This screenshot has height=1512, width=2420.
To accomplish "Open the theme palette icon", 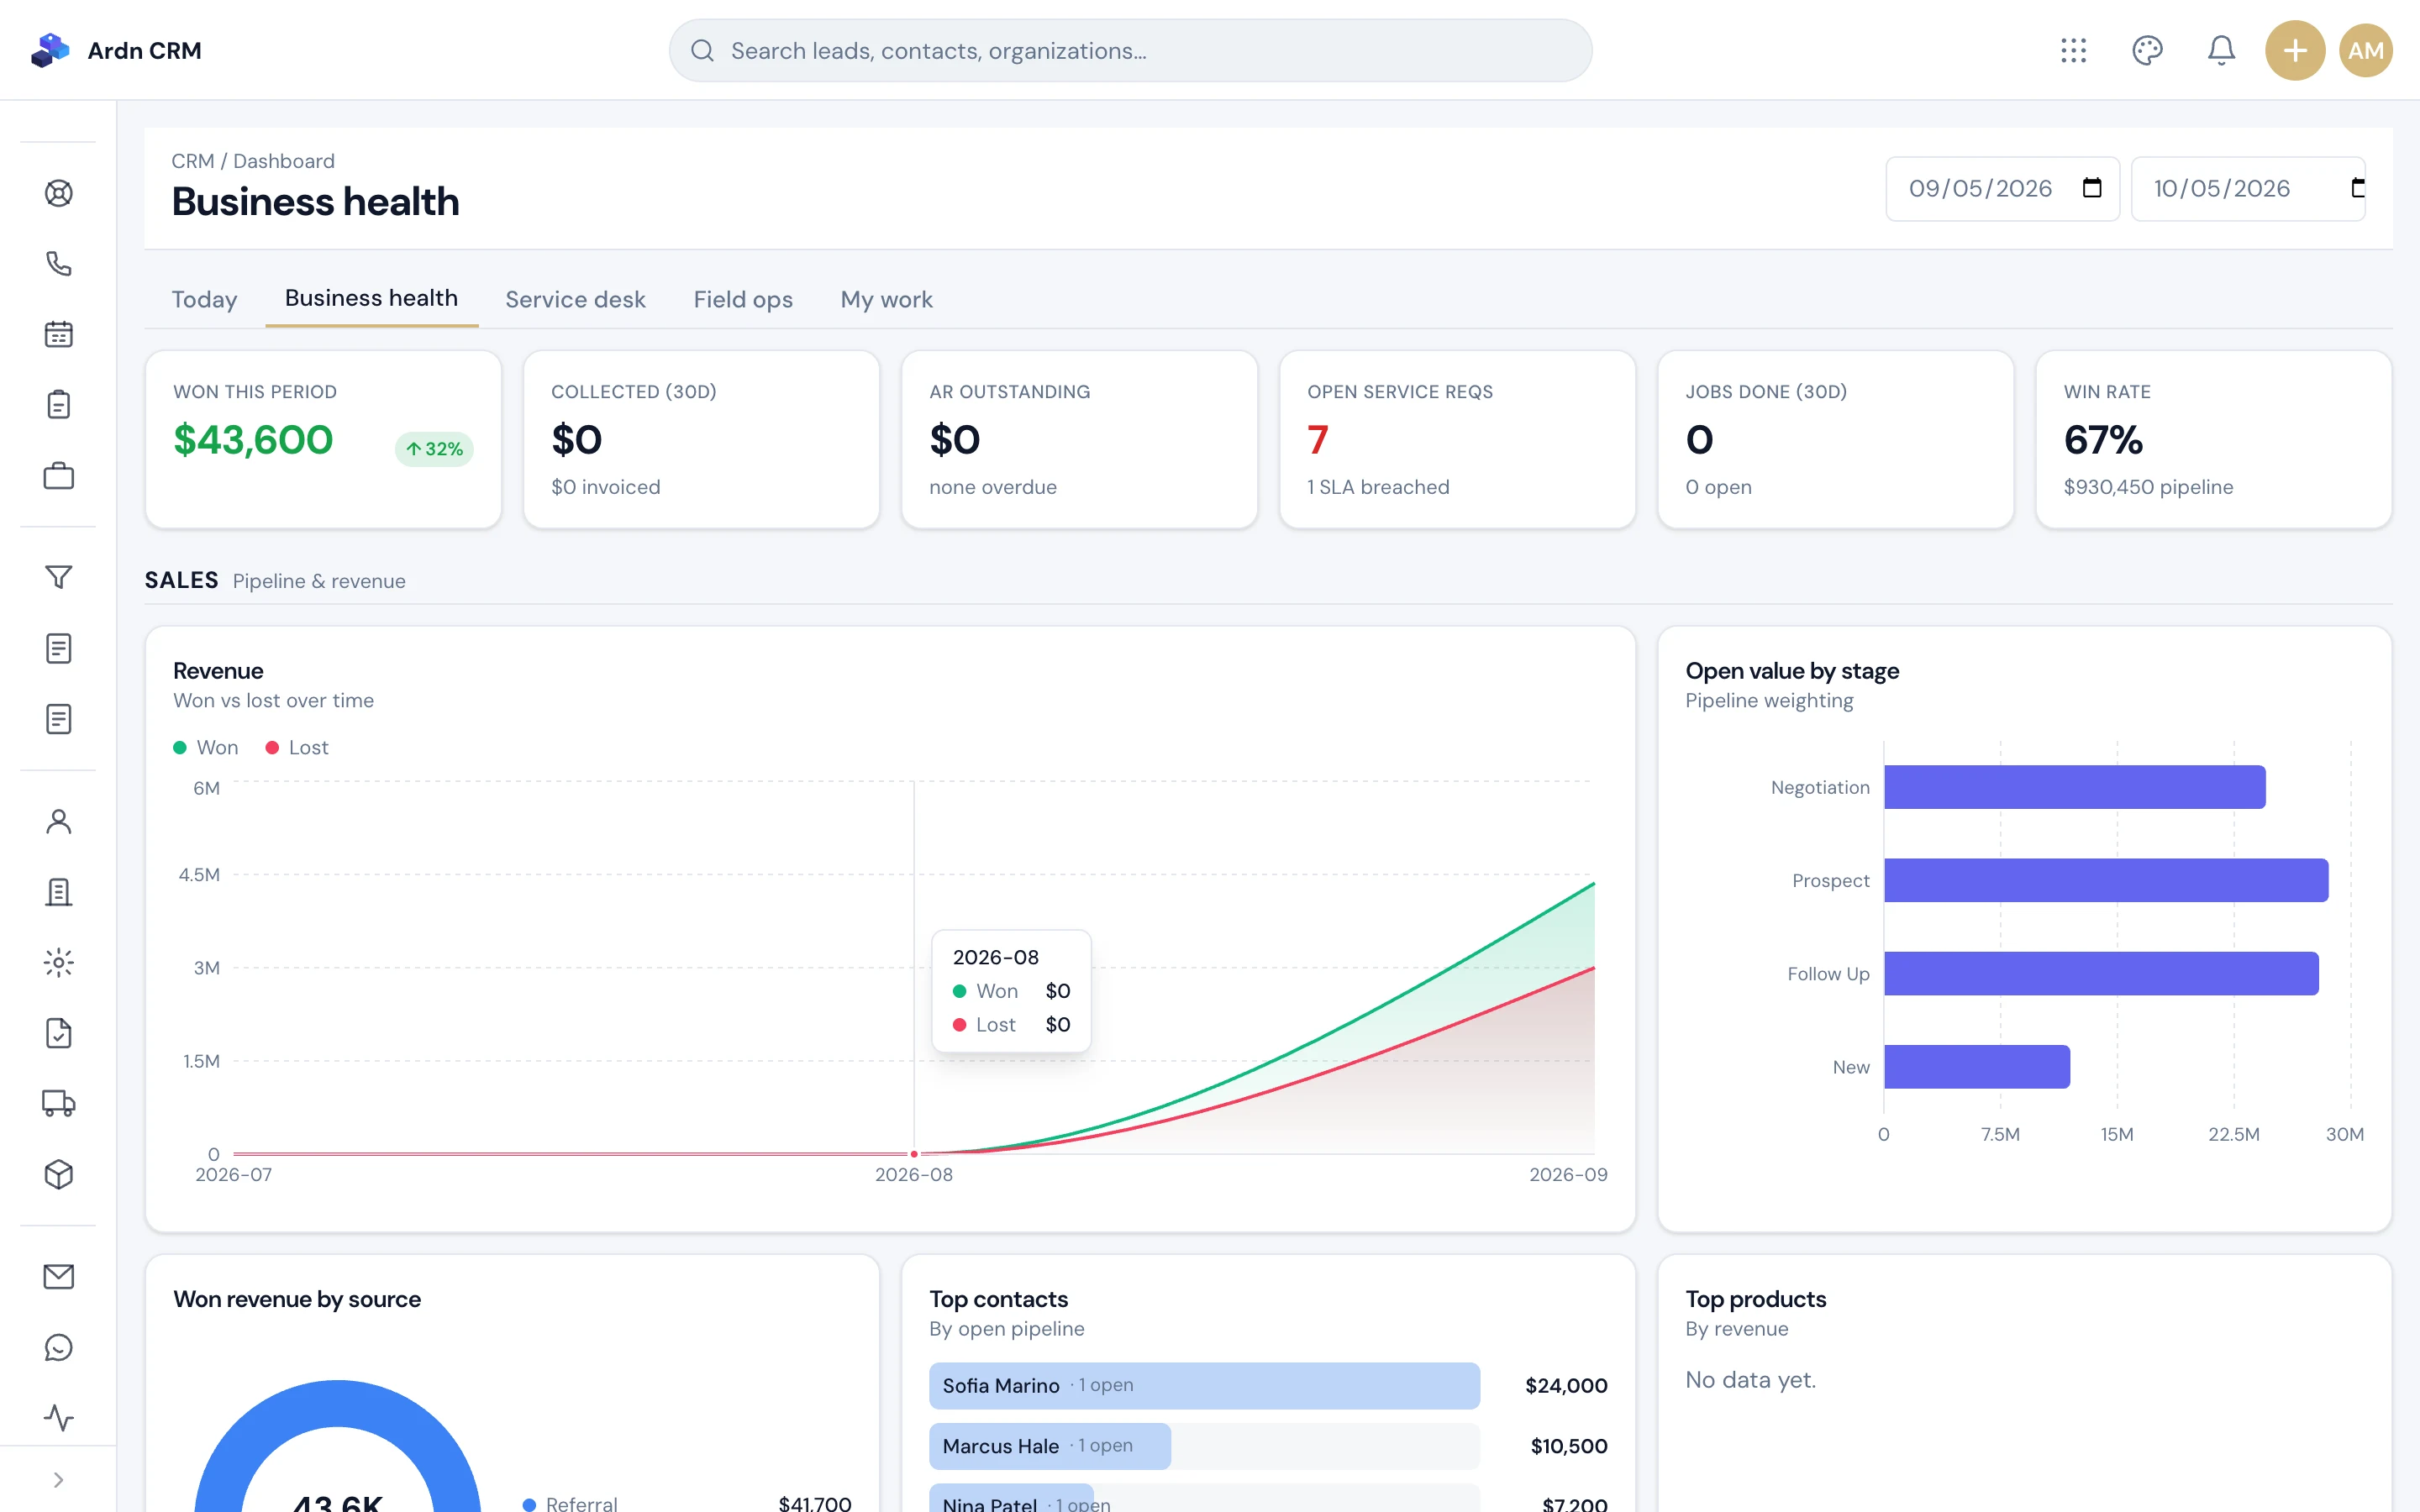I will (x=2147, y=50).
